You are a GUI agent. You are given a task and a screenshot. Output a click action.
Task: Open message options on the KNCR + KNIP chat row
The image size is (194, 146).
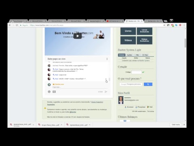pos(106,79)
